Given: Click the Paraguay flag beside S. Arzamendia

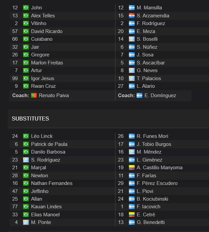Looking at the screenshot, I should 131,16.
